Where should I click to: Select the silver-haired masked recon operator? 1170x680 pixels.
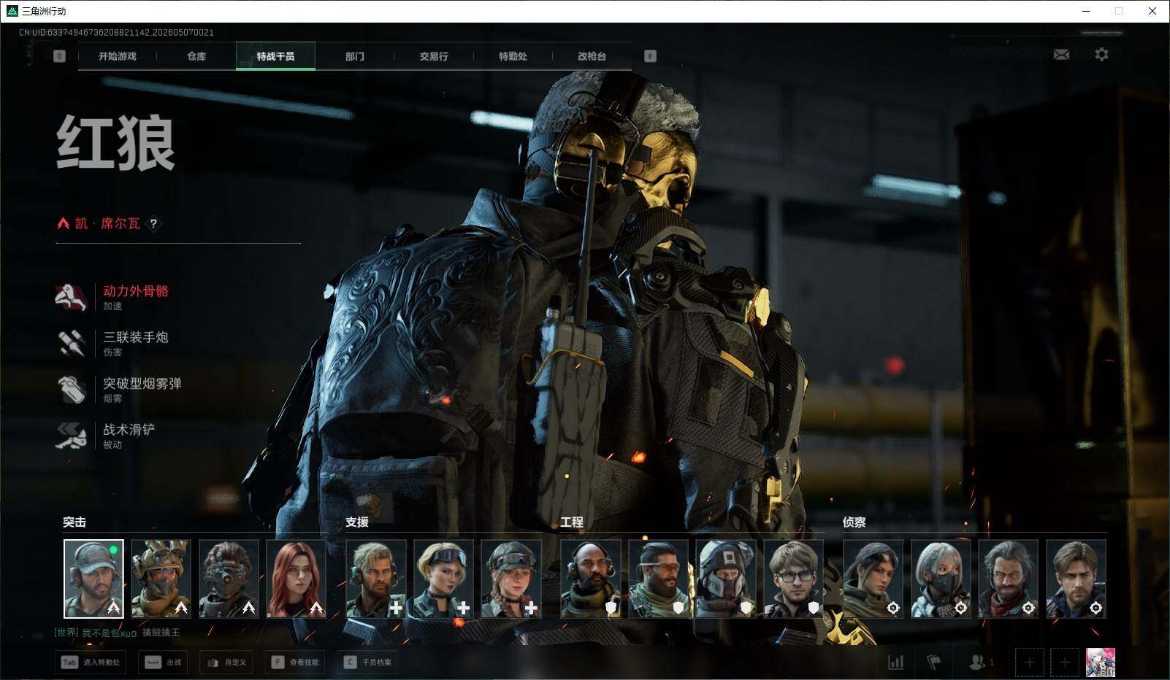pos(941,579)
